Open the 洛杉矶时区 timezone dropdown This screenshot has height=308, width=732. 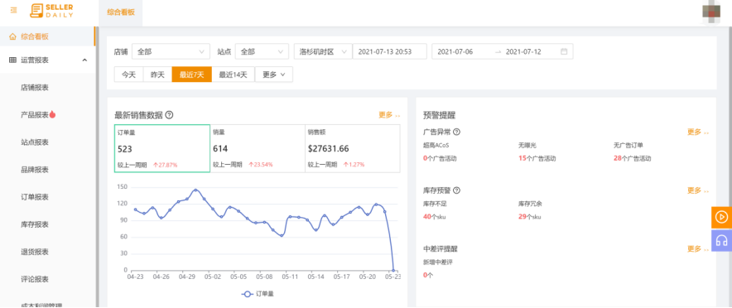tap(323, 52)
